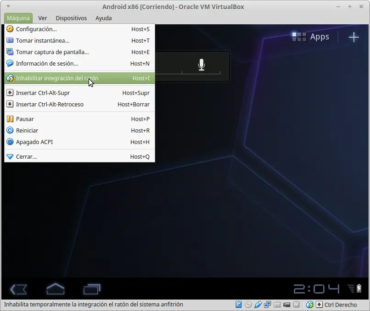Tap the 2:04 clock in system bar
The height and width of the screenshot is (311, 370).
click(x=316, y=289)
